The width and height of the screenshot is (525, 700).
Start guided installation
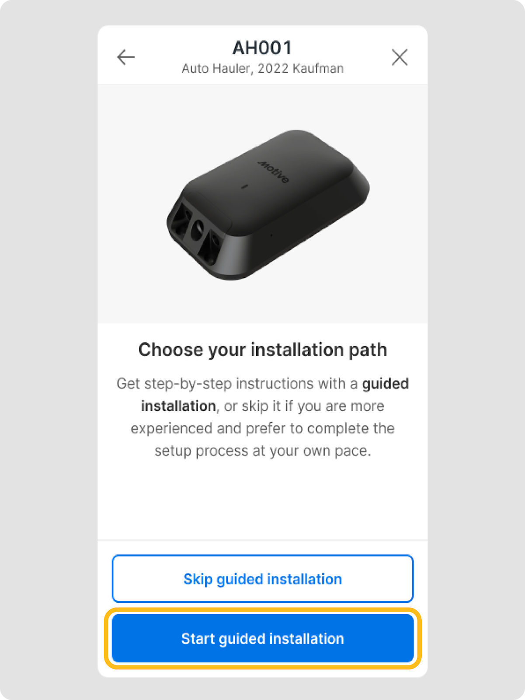[263, 638]
